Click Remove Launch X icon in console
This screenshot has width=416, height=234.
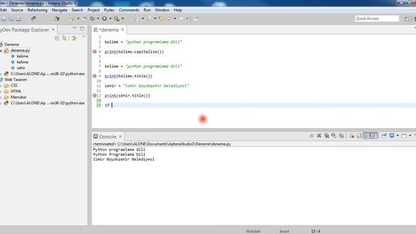[319, 136]
